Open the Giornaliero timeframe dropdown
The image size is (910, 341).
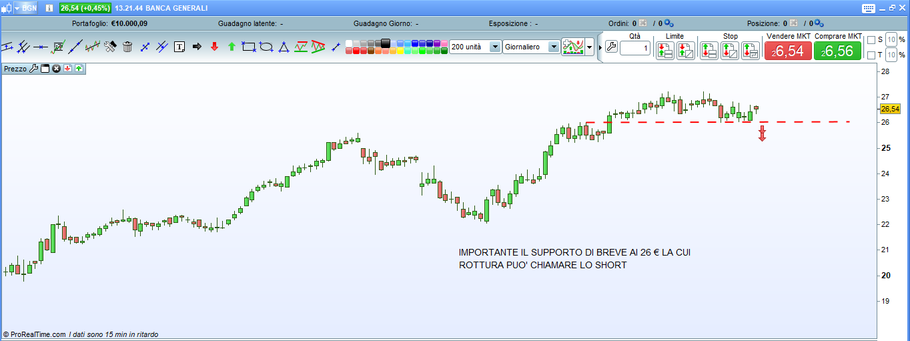[x=553, y=47]
